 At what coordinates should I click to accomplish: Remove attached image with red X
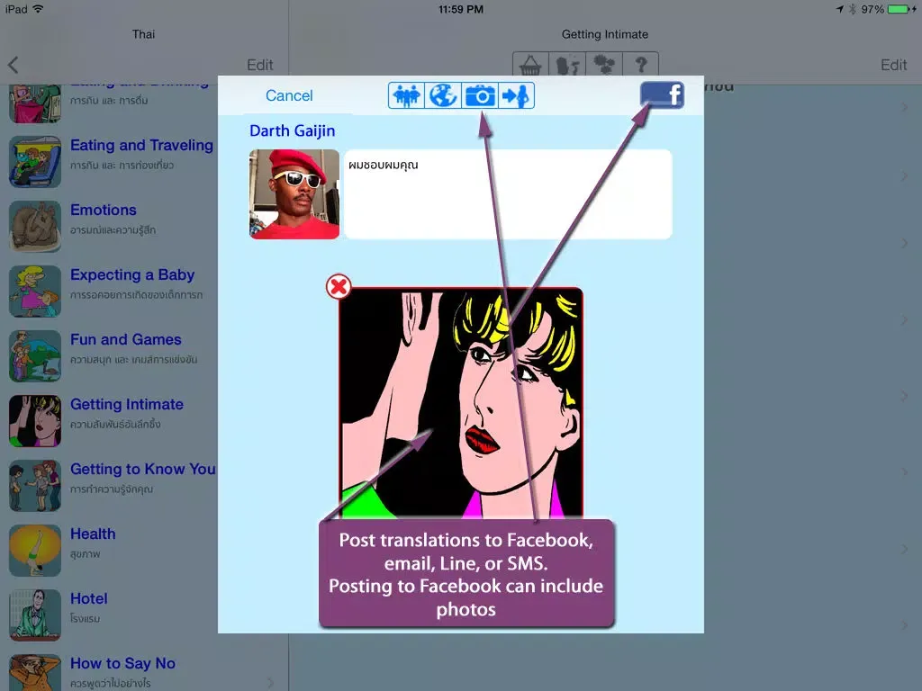point(339,287)
